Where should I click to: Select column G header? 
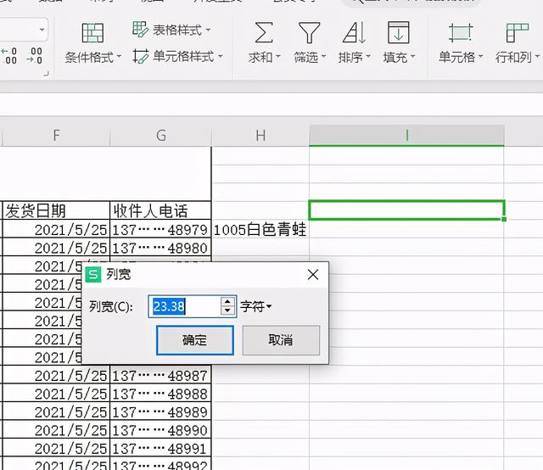point(160,136)
